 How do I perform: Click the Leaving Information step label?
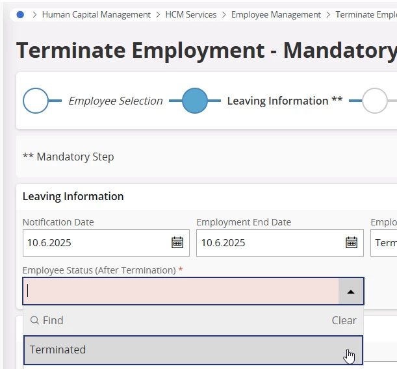click(285, 101)
